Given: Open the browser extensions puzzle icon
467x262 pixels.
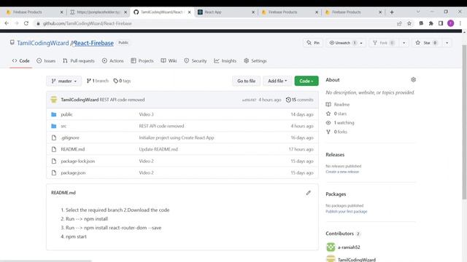Looking at the screenshot, I should 431,23.
